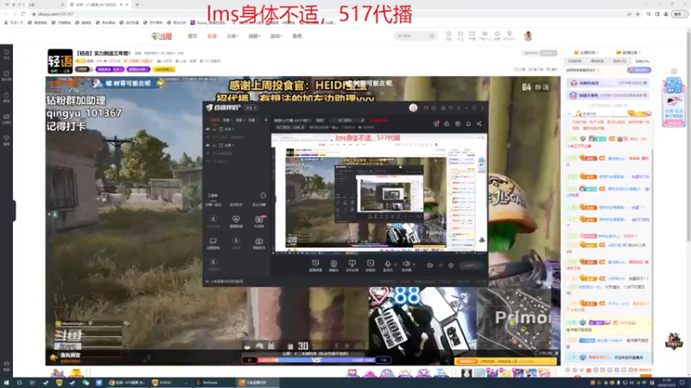Click the purple button at the top of the chat panel

(x=639, y=70)
